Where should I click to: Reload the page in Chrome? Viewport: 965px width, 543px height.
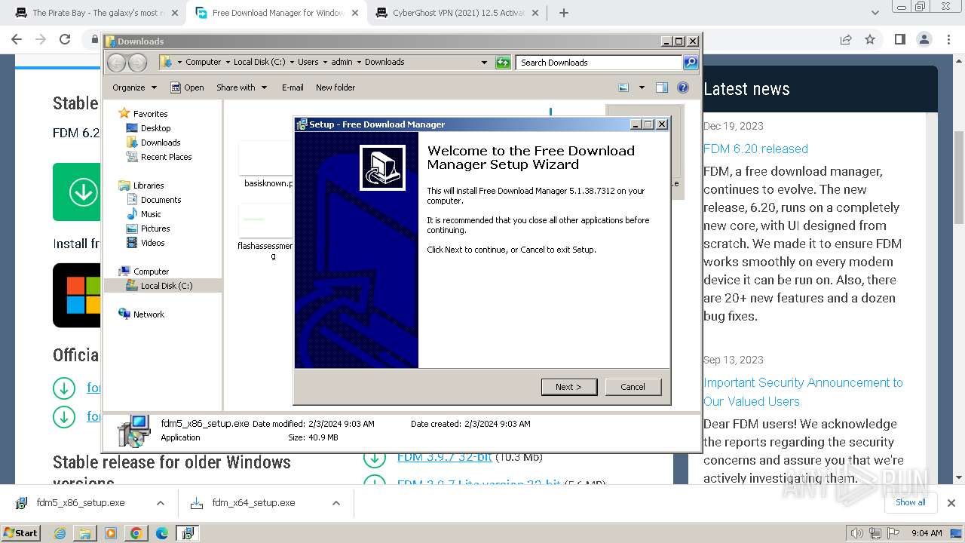[65, 39]
